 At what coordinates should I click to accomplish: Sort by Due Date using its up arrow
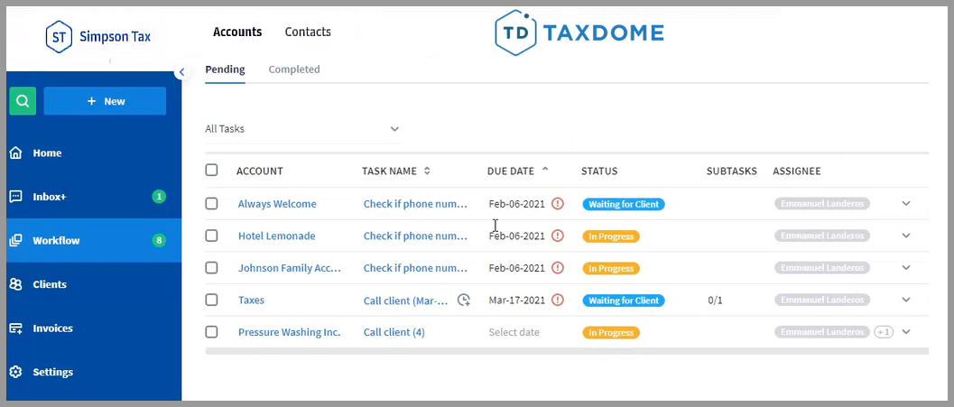545,169
